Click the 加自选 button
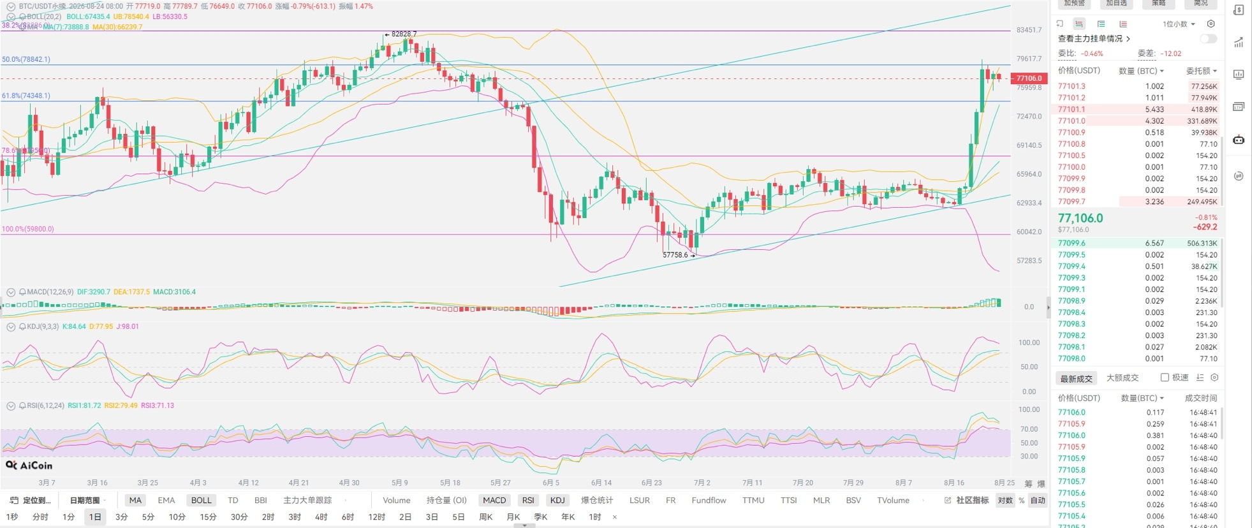This screenshot has width=1252, height=528. point(1116,3)
